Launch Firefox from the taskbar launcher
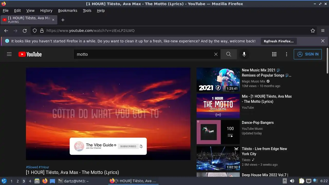The height and width of the screenshot is (185, 329). pos(45,181)
